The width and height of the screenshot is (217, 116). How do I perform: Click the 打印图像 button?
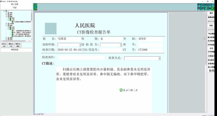coord(211,52)
